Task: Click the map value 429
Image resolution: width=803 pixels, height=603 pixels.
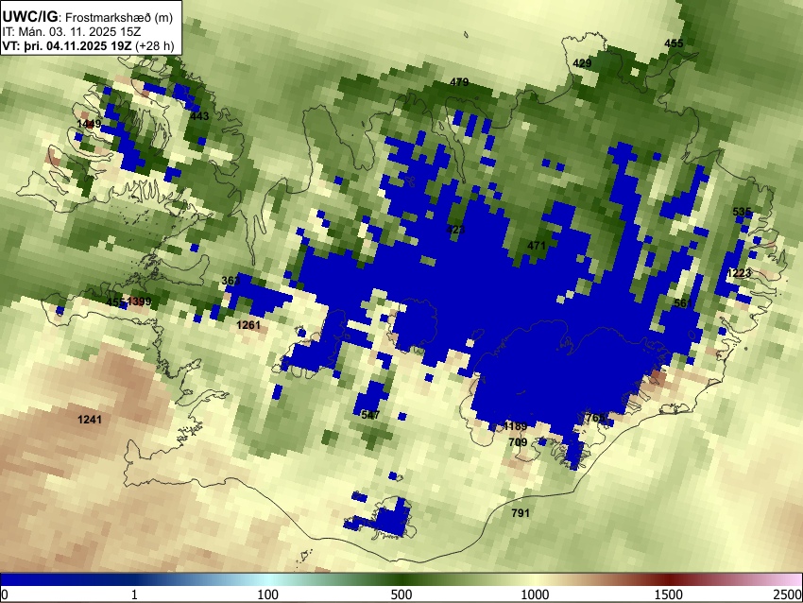Action: [582, 63]
